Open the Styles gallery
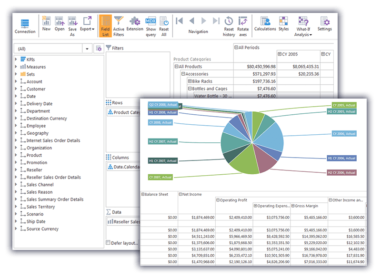381x279 pixels. pos(283,23)
